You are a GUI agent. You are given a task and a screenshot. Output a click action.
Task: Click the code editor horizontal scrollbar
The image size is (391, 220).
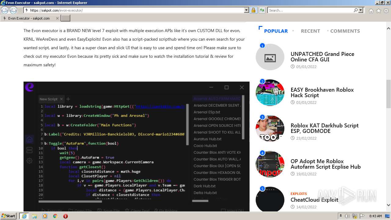(x=70, y=201)
